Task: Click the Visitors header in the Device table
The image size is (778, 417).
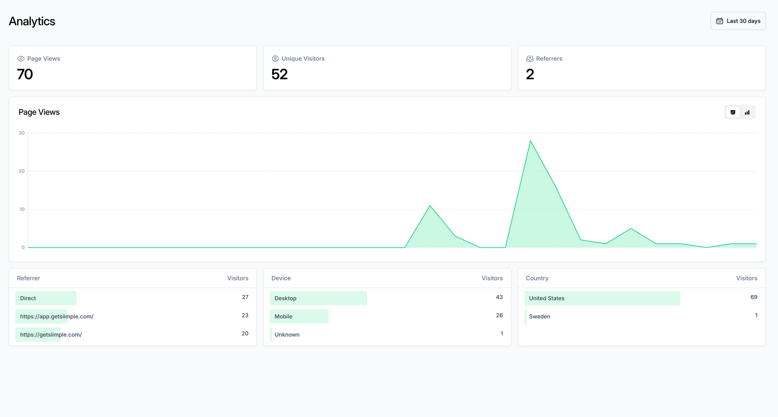Action: tap(492, 279)
